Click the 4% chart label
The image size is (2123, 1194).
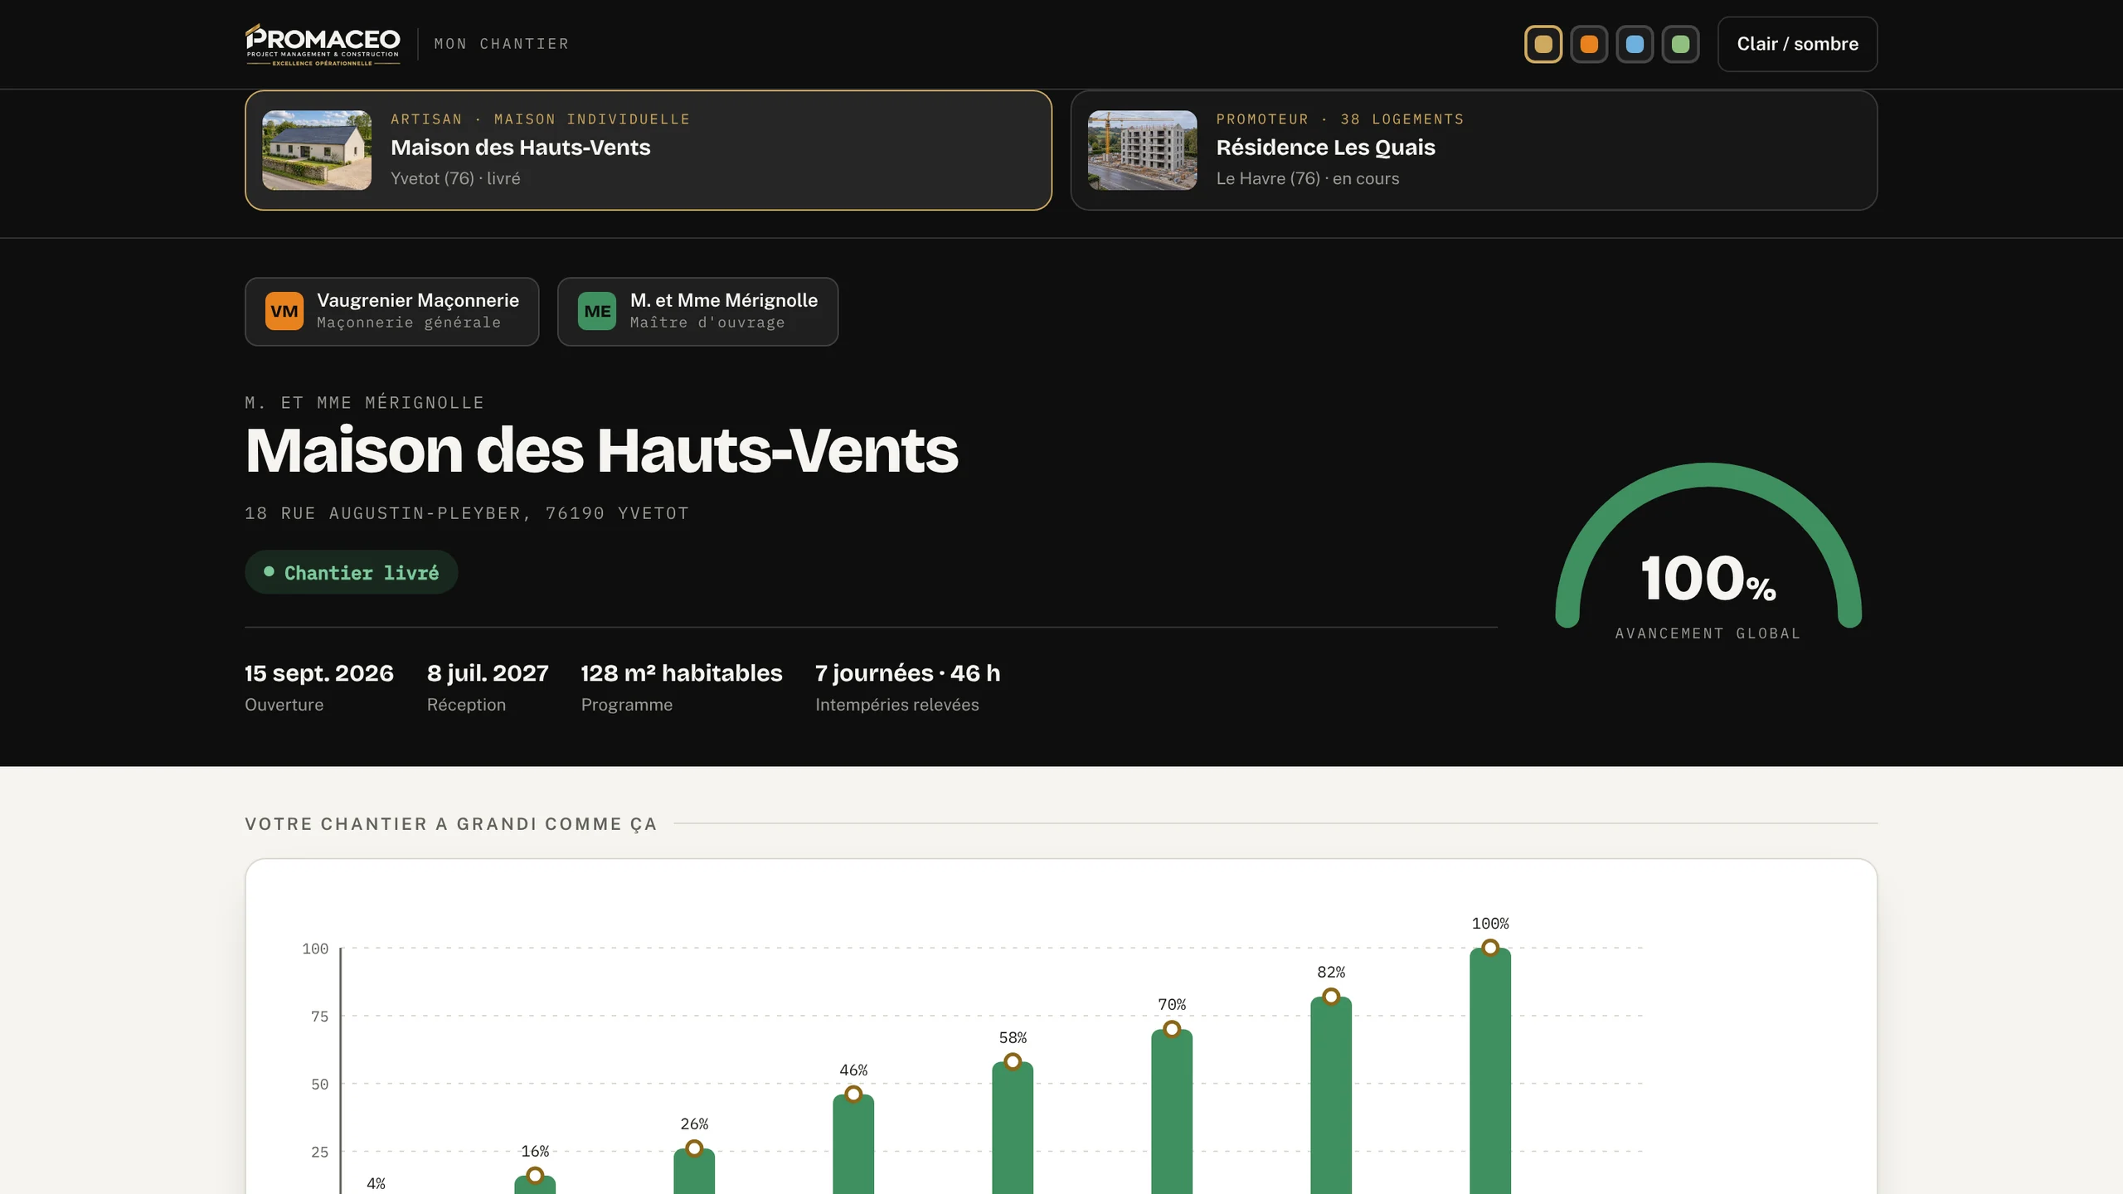click(x=376, y=1183)
